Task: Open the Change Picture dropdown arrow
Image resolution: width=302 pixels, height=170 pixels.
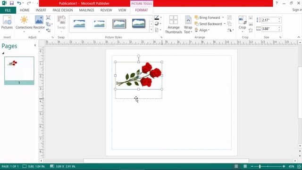Action: coord(52,24)
